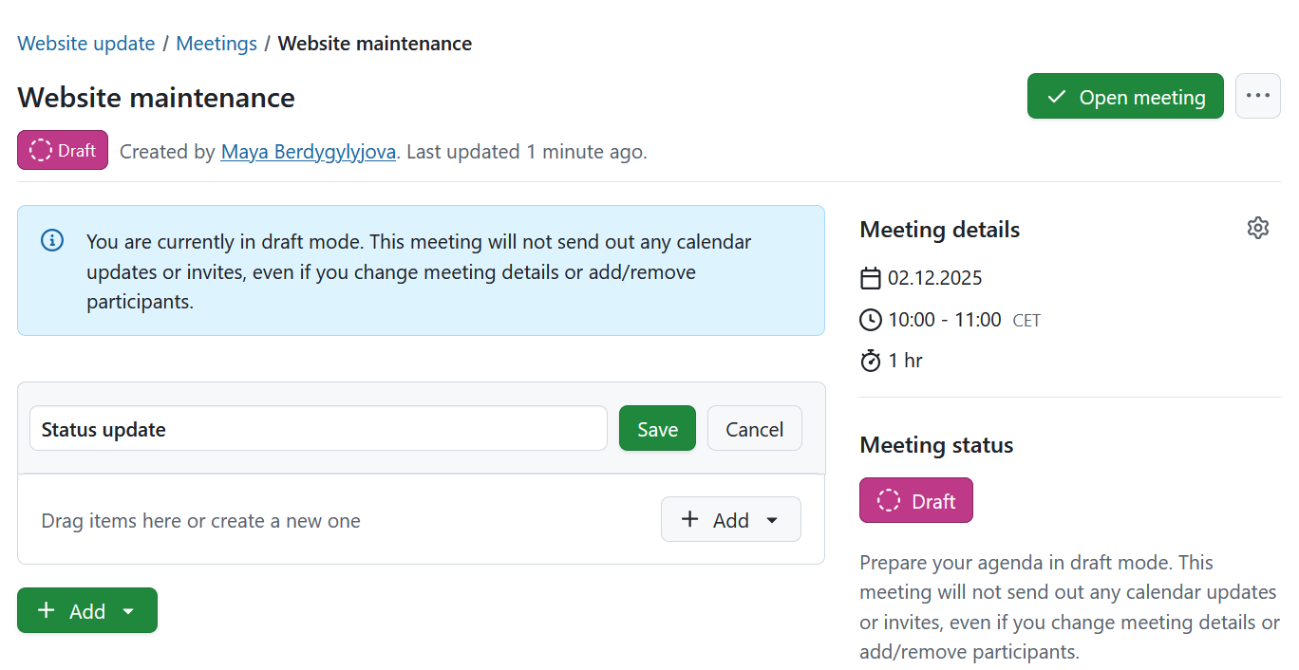Image resolution: width=1299 pixels, height=670 pixels.
Task: Cancel editing the section title
Action: 754,428
